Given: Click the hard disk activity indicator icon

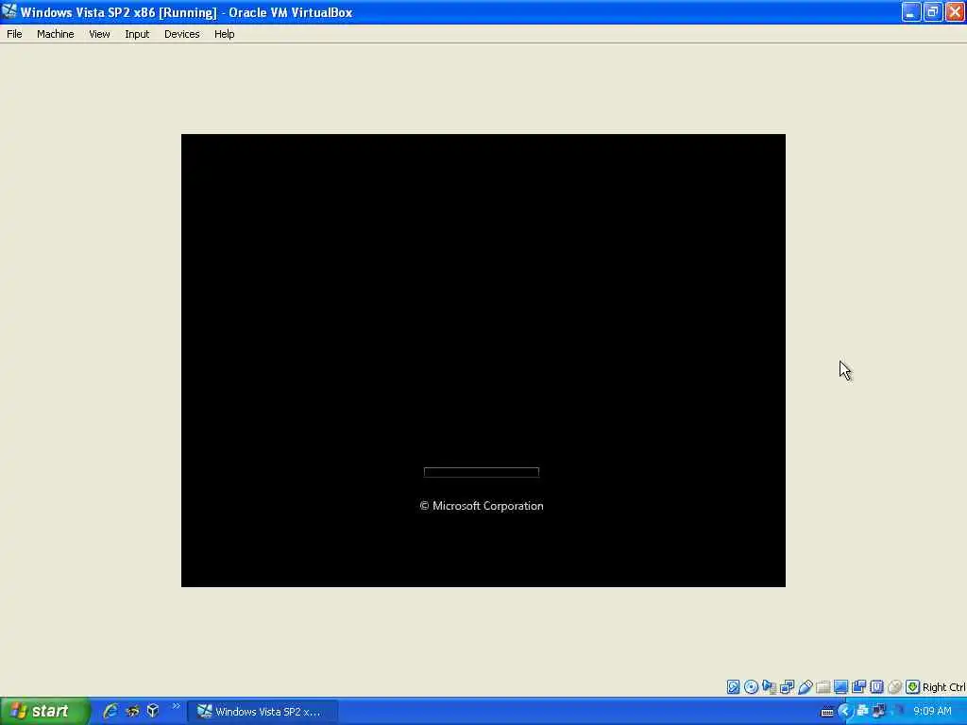Looking at the screenshot, I should coord(733,687).
